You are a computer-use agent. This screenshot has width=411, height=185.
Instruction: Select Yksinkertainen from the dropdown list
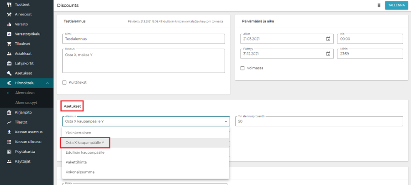pos(79,133)
